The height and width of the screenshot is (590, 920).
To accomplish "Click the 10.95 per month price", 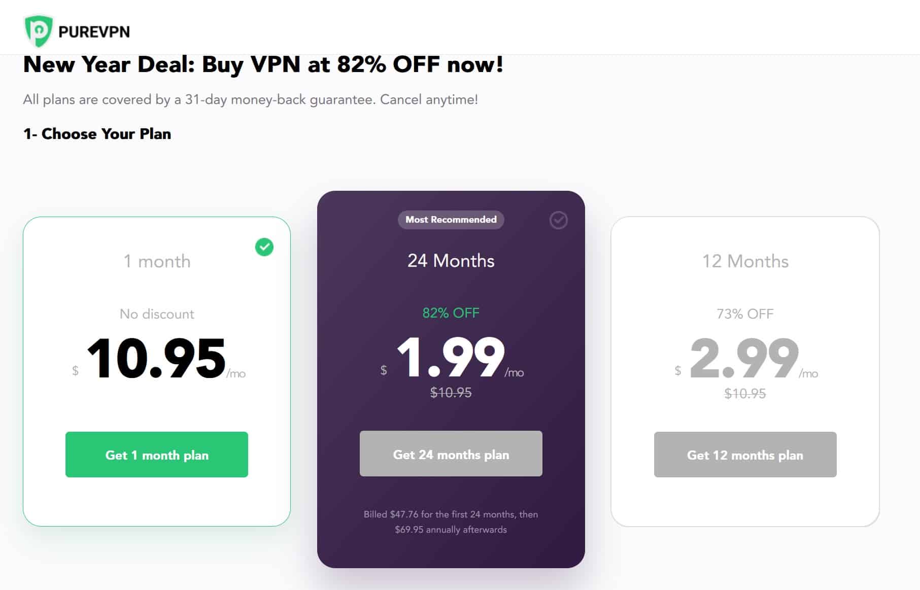I will tap(158, 359).
